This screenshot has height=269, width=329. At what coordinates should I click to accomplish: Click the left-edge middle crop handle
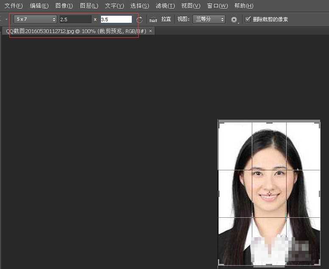[x=219, y=194]
